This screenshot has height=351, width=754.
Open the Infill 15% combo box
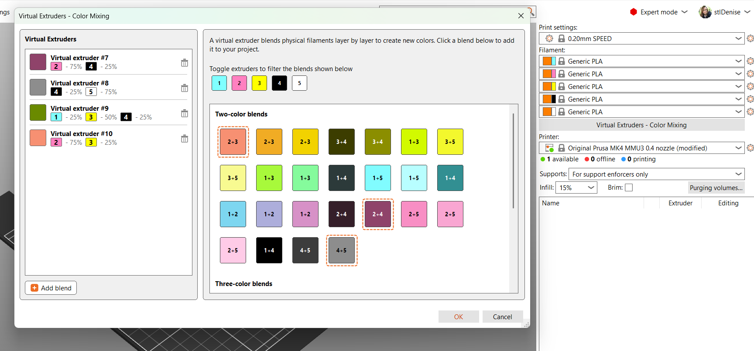[576, 187]
